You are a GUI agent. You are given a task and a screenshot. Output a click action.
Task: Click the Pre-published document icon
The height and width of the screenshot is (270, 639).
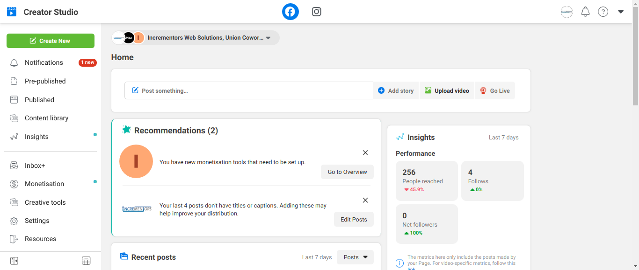pos(14,81)
